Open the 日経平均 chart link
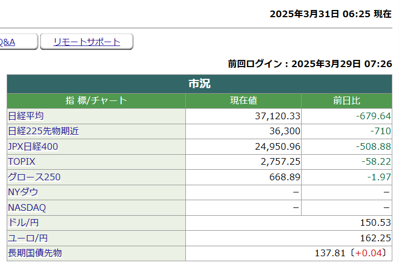 point(26,116)
